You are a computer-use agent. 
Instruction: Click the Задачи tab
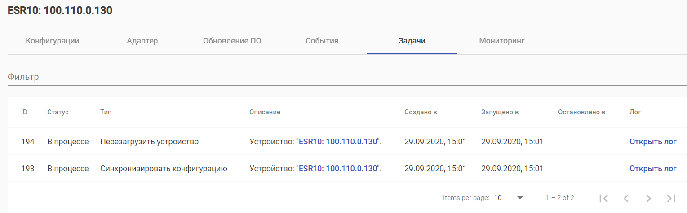pyautogui.click(x=412, y=41)
